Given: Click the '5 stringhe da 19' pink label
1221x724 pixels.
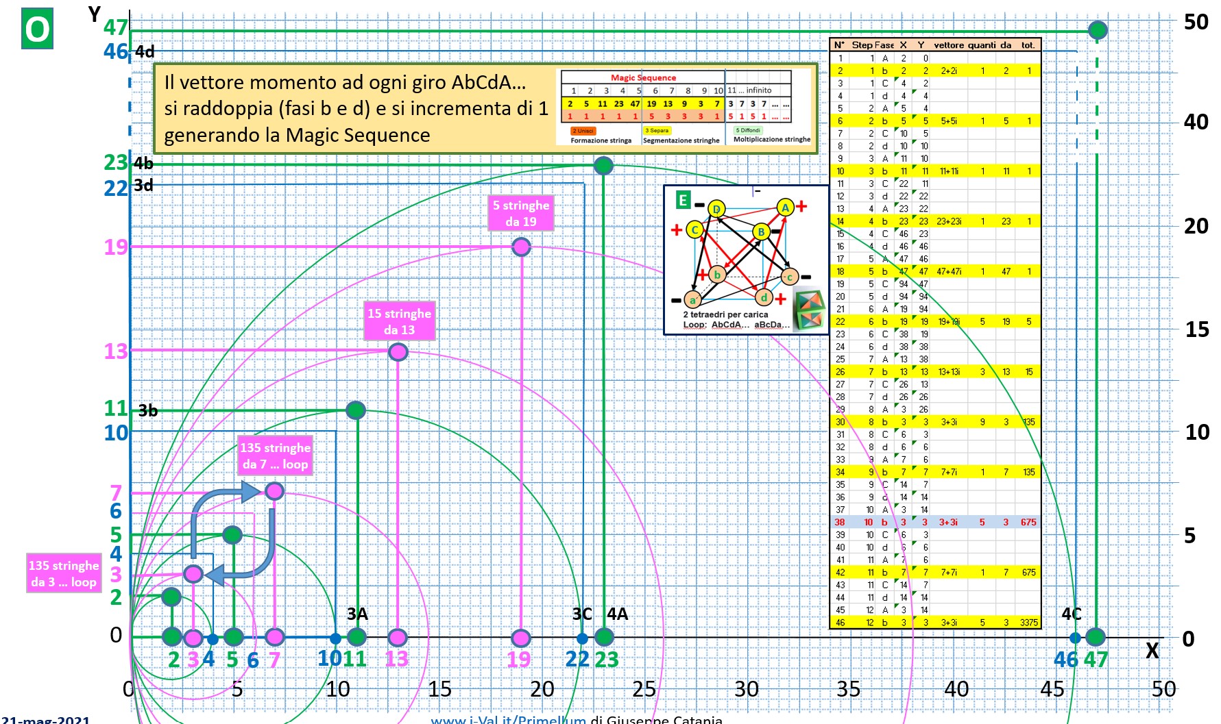Looking at the screenshot, I should pos(521,213).
